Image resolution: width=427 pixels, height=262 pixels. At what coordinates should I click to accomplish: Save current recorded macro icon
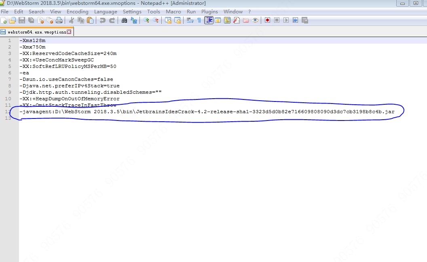(x=305, y=20)
